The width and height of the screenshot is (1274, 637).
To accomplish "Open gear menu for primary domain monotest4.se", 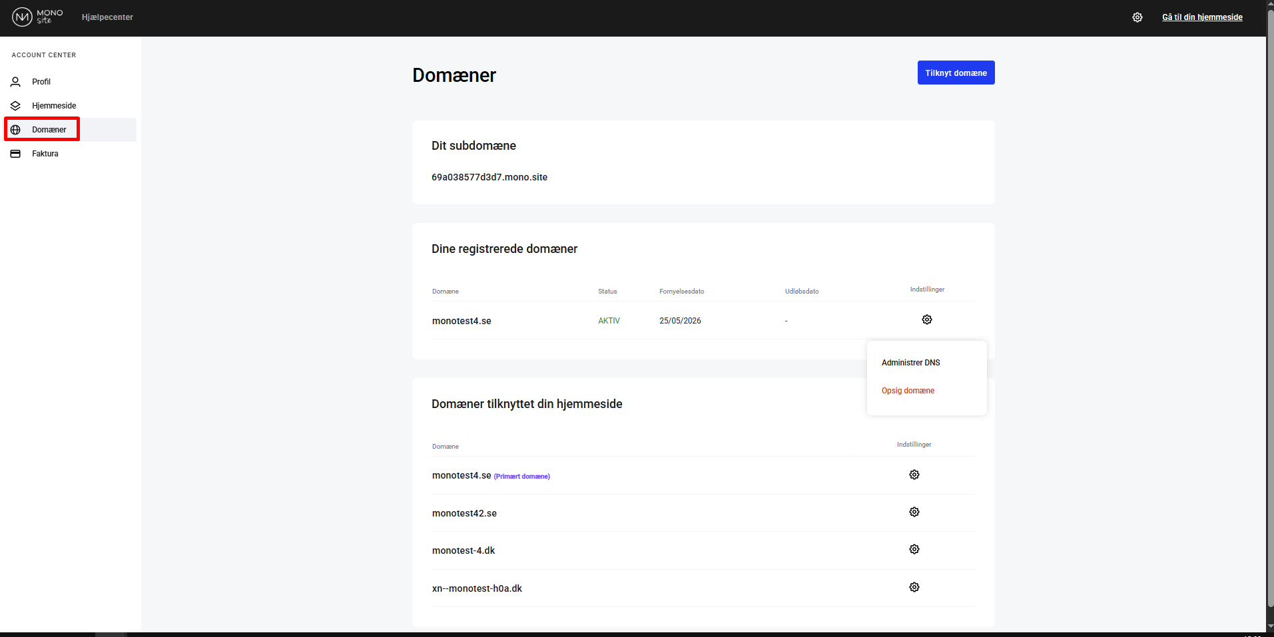I will 914,475.
